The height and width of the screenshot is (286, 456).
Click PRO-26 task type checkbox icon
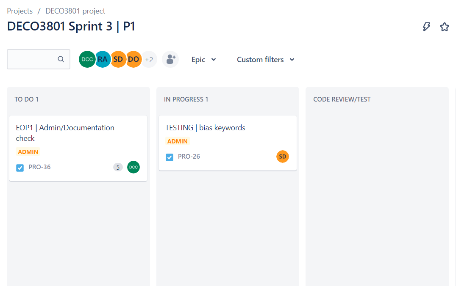tap(170, 157)
